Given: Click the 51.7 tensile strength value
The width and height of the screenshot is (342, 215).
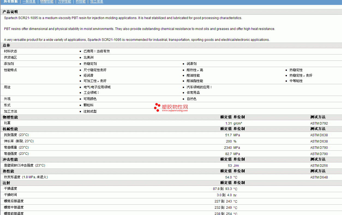Looking at the screenshot, I should pos(229,135).
